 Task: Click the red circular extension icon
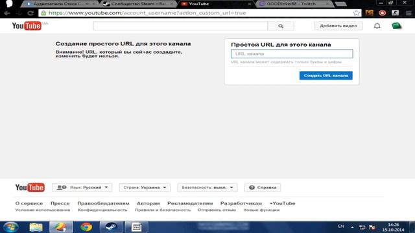(x=382, y=13)
